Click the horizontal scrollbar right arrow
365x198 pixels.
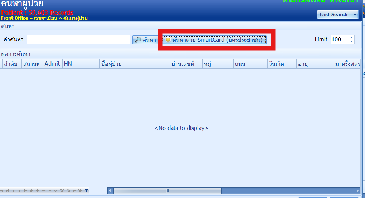pos(357,191)
